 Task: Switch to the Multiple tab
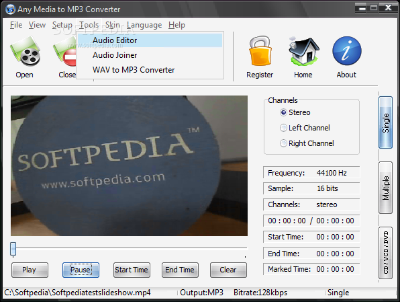click(x=385, y=188)
